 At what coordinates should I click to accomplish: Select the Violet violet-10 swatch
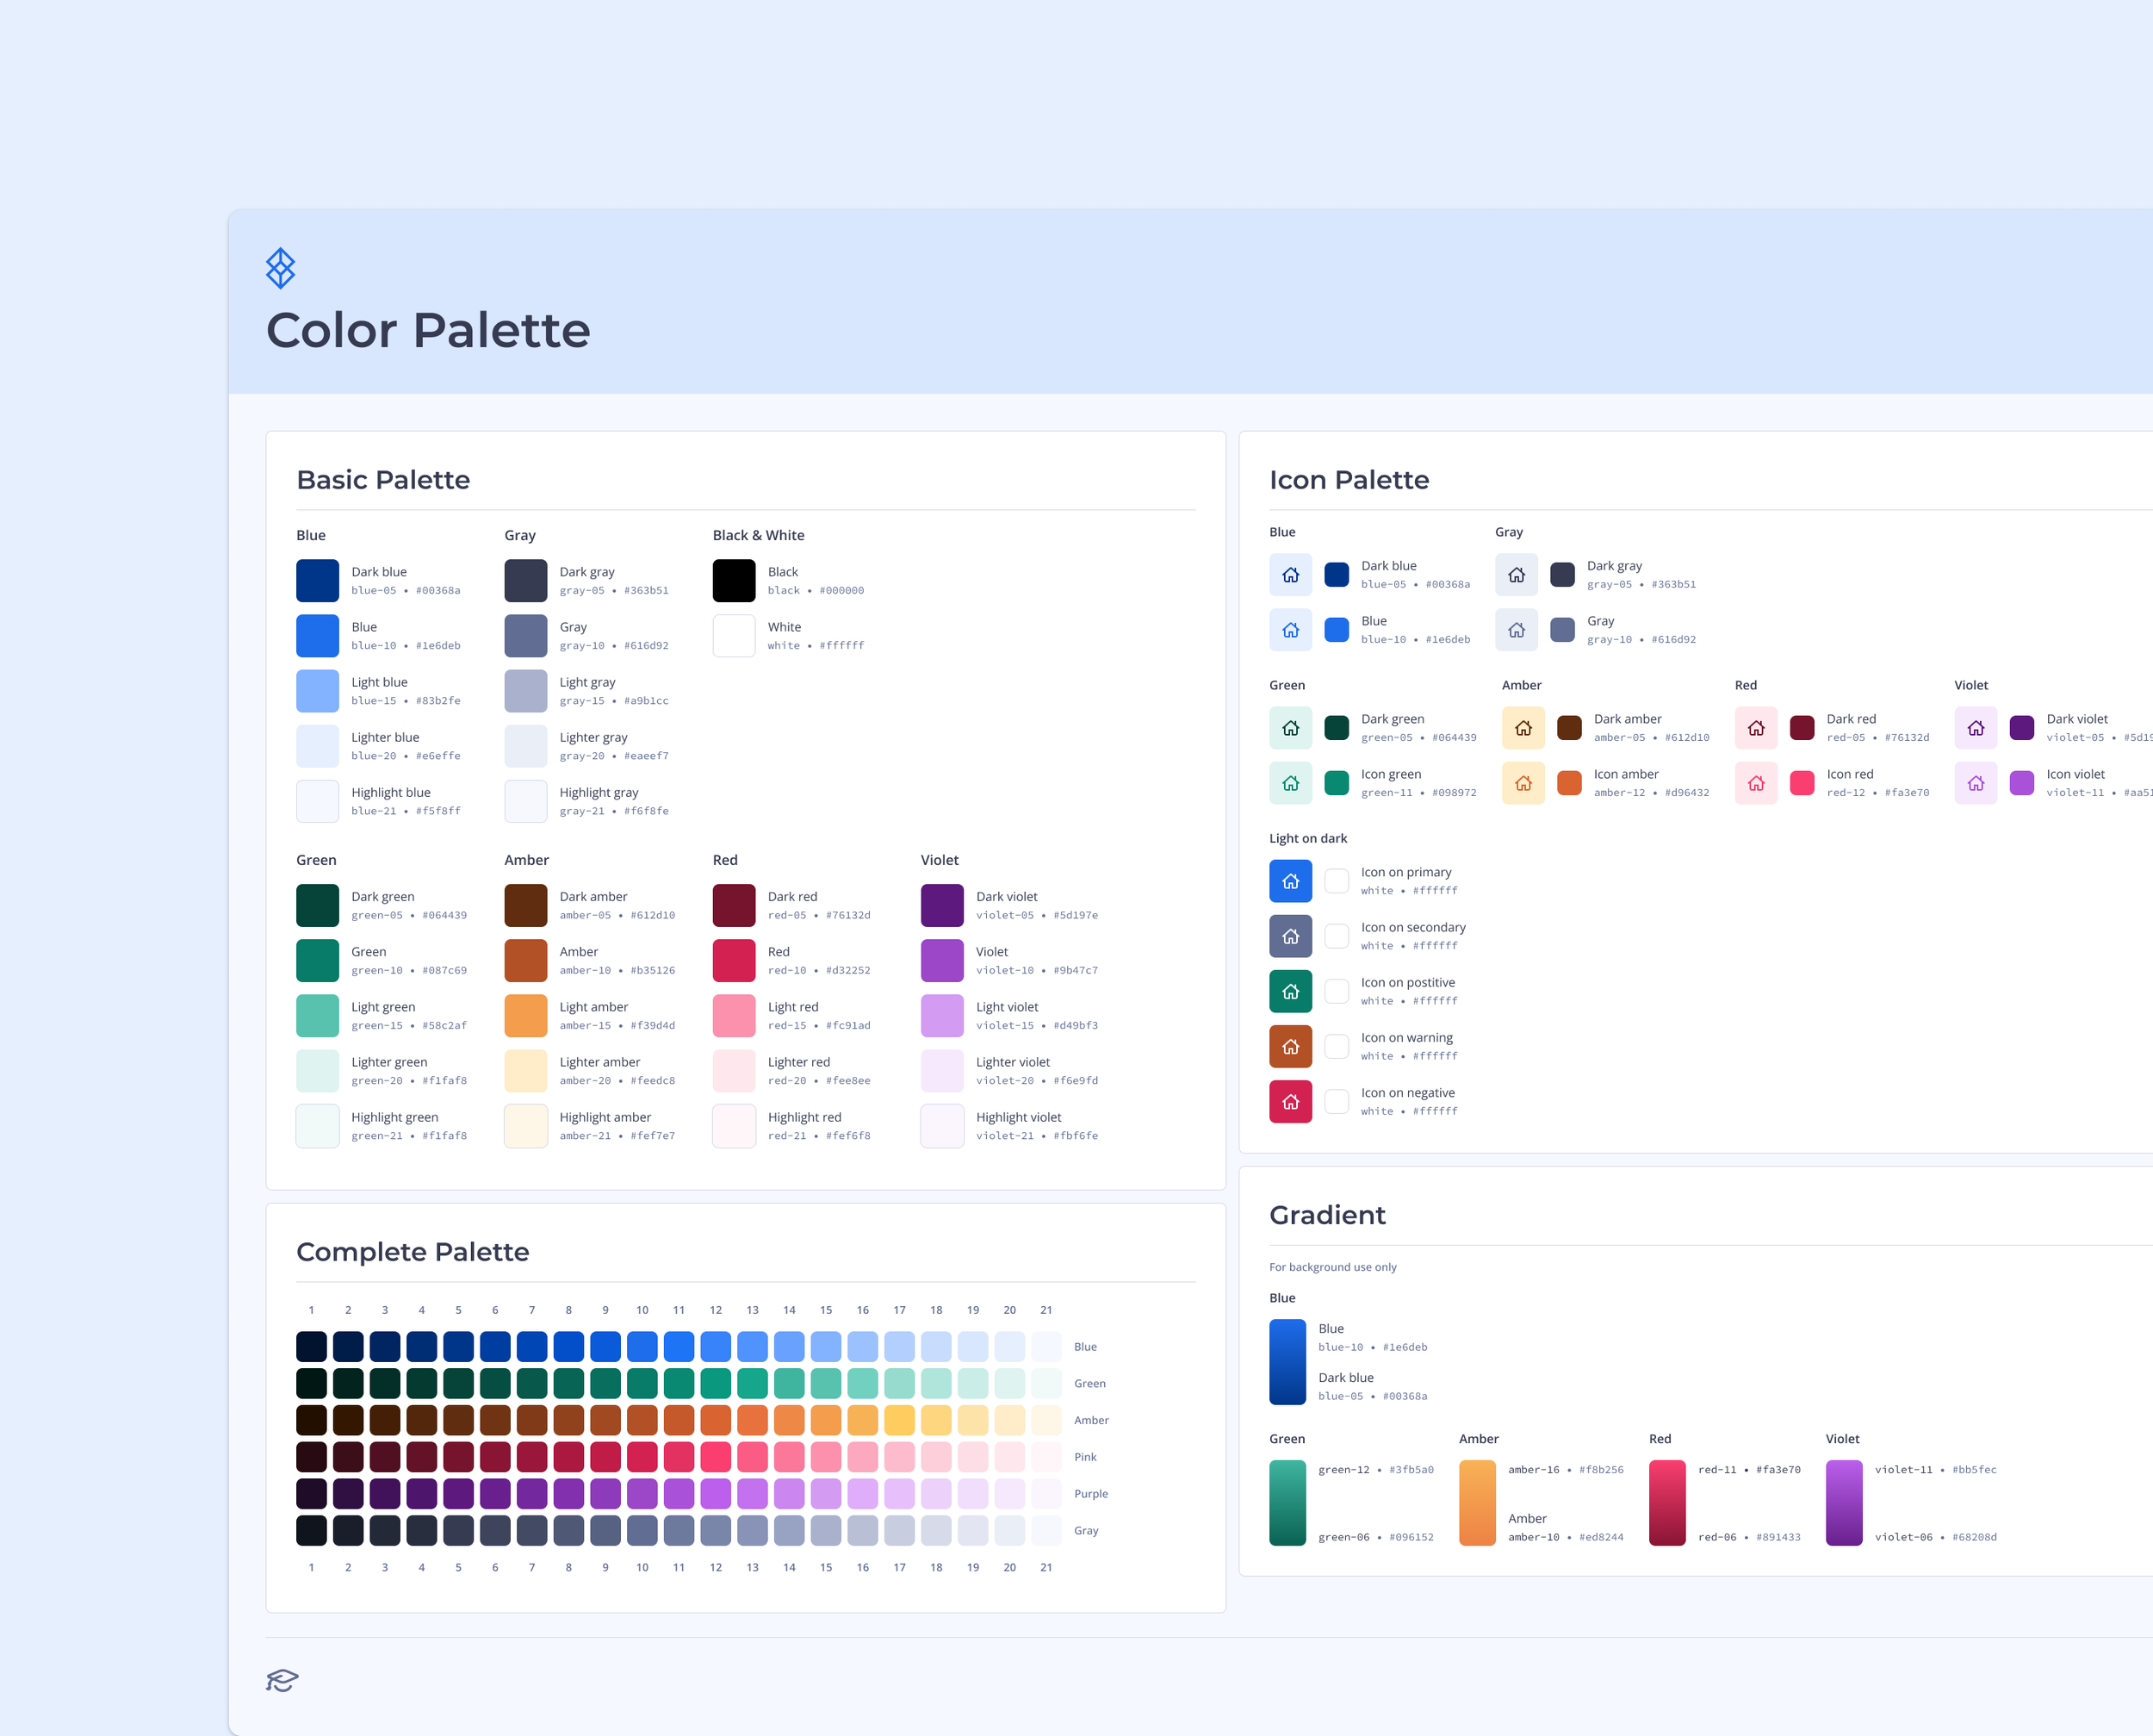(942, 961)
